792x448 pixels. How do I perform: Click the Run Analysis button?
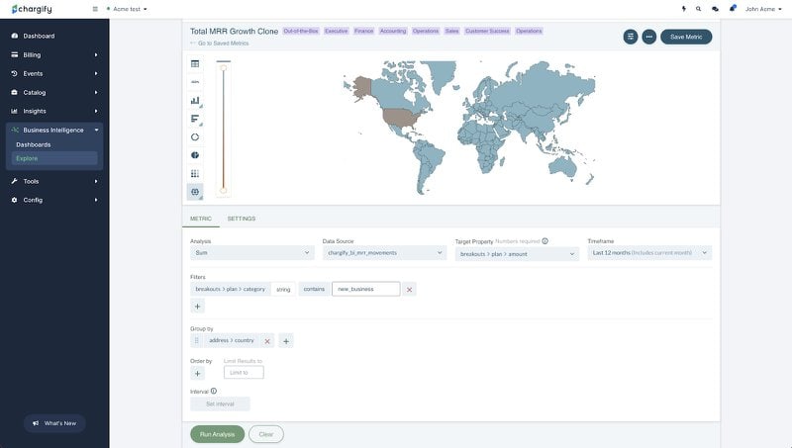coord(217,434)
